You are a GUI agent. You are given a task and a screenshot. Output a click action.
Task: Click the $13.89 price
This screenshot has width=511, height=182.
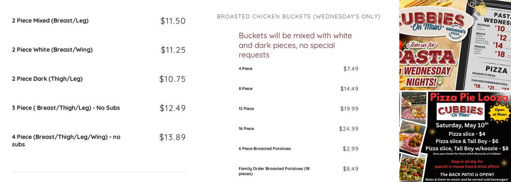pyautogui.click(x=172, y=137)
